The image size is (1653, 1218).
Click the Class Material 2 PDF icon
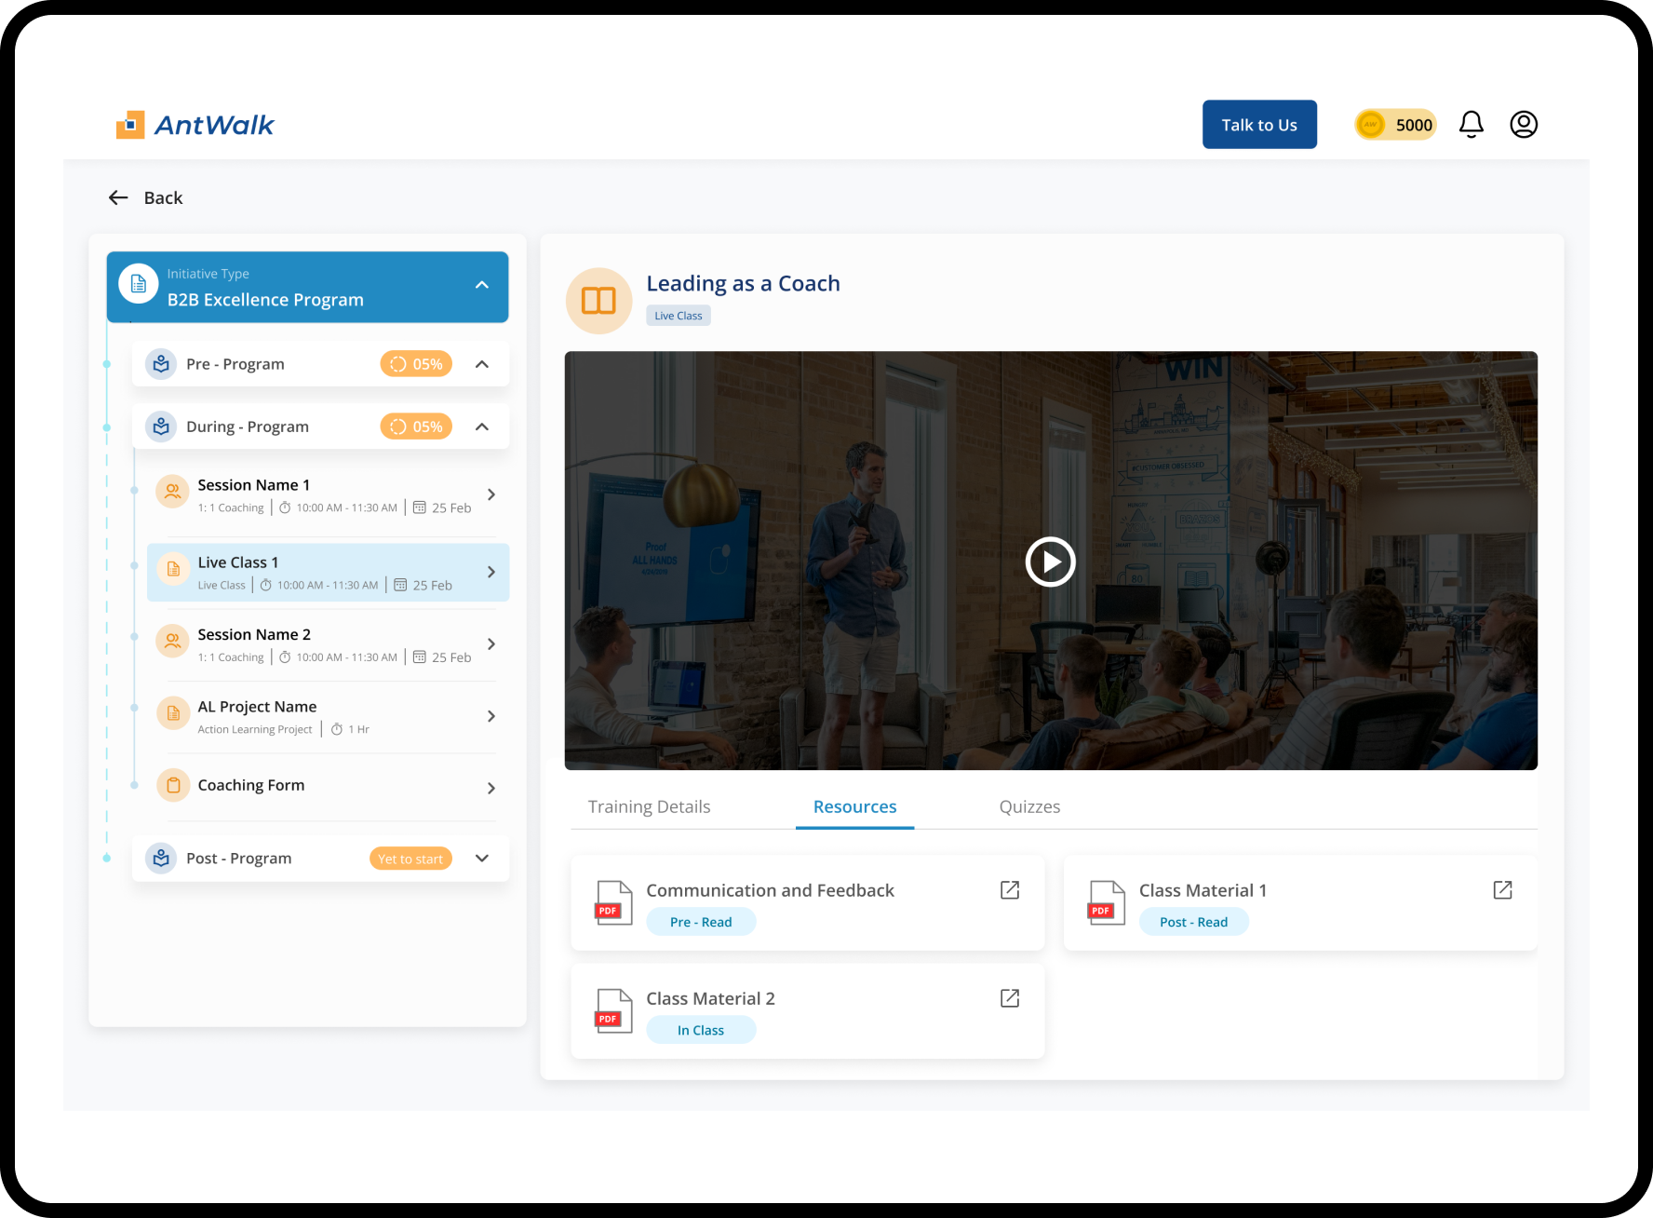(613, 1010)
